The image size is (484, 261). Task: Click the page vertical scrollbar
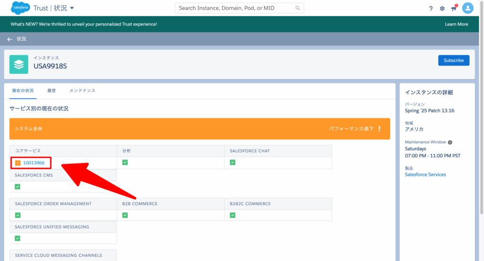(482, 108)
